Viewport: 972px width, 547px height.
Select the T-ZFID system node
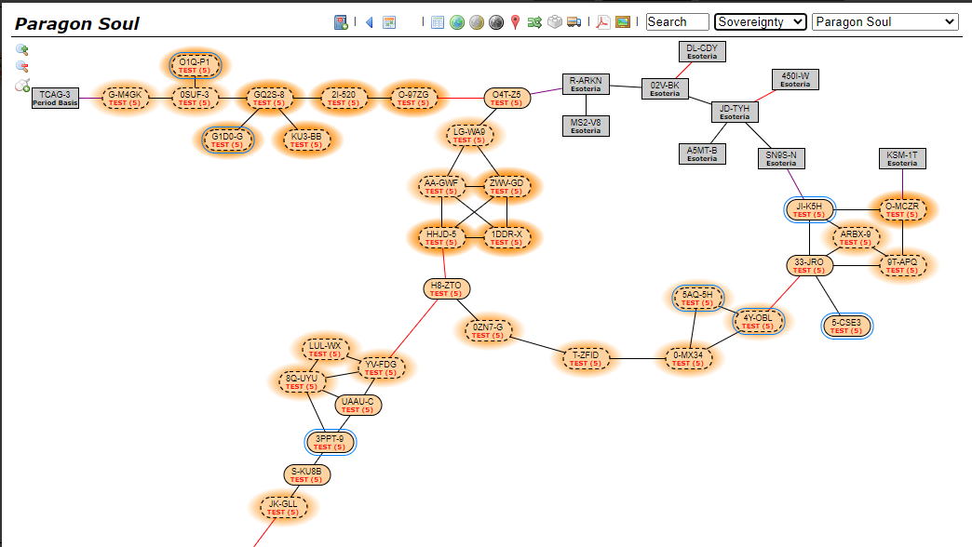point(586,358)
